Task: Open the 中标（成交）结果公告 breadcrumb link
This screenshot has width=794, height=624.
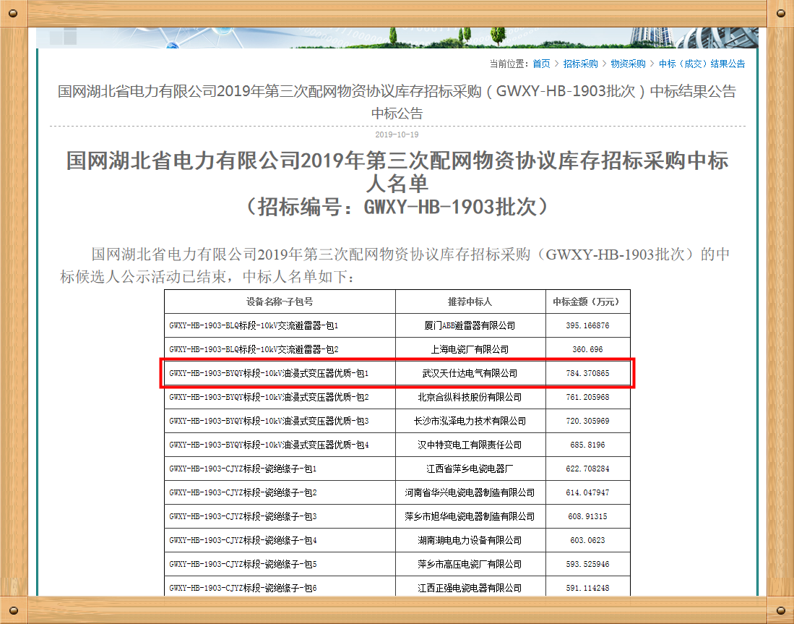Action: click(702, 64)
